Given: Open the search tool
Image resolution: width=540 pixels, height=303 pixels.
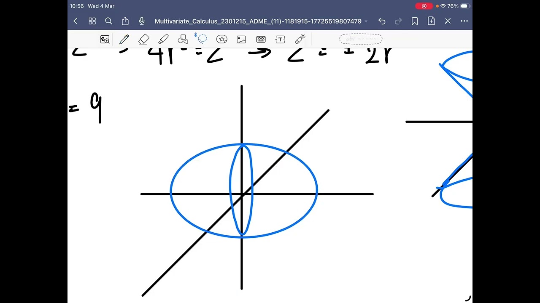Looking at the screenshot, I should [x=108, y=21].
